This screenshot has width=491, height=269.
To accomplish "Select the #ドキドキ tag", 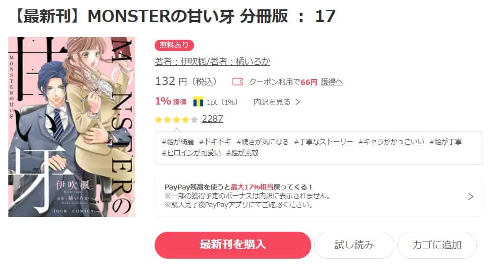I will click(215, 142).
